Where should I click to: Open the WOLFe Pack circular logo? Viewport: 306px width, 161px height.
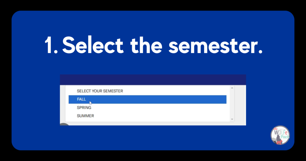tap(280, 135)
